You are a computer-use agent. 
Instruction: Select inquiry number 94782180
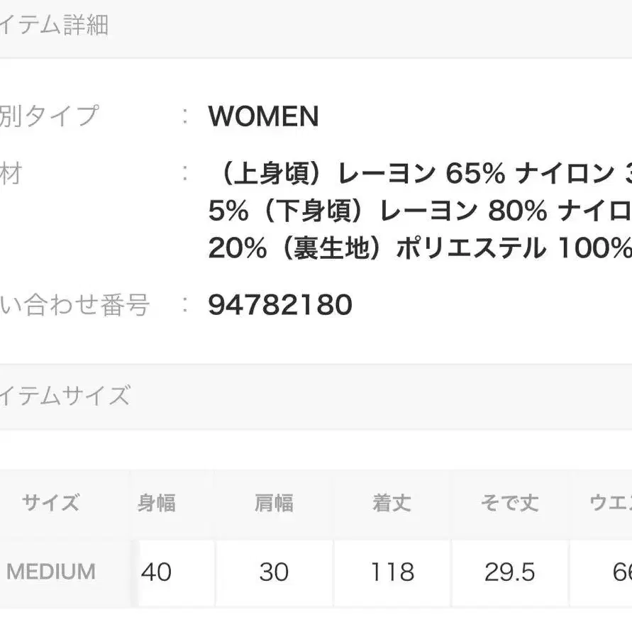coord(280,305)
